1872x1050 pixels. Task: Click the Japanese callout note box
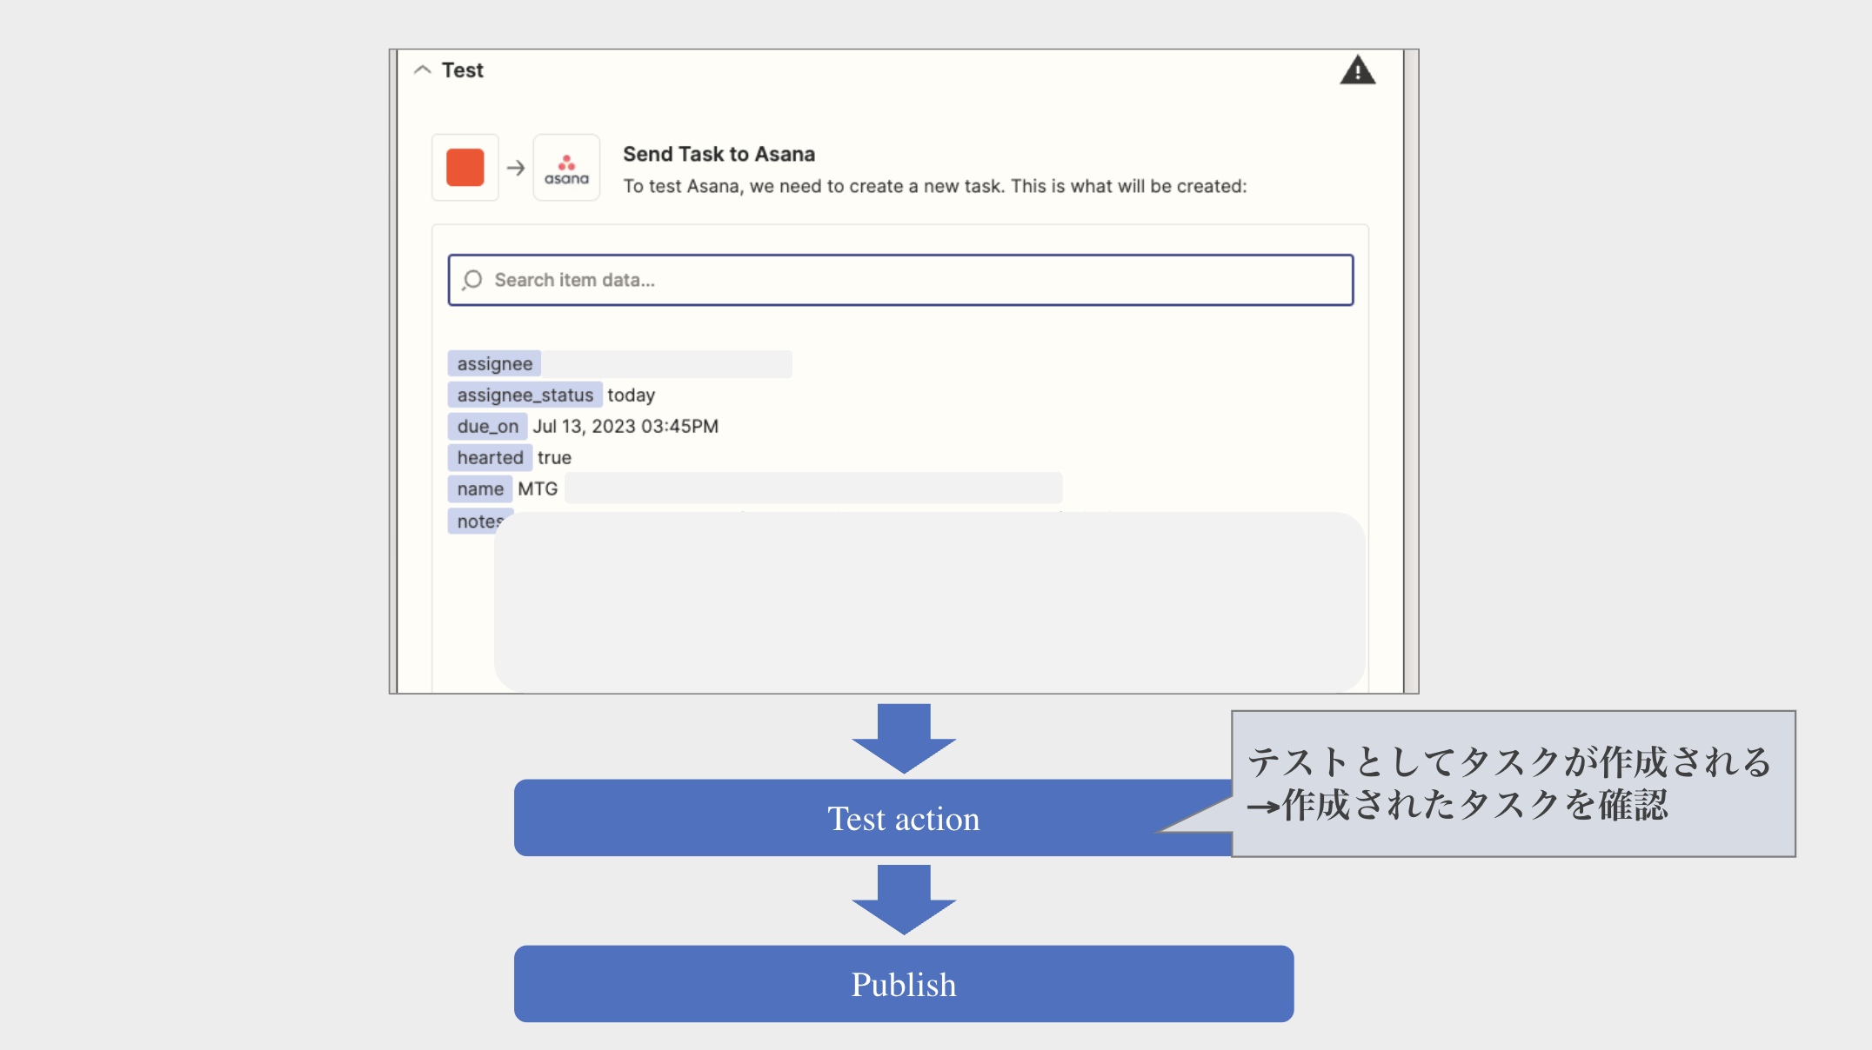[1513, 783]
